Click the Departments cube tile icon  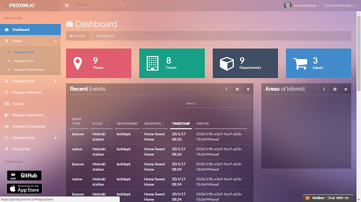tap(227, 64)
